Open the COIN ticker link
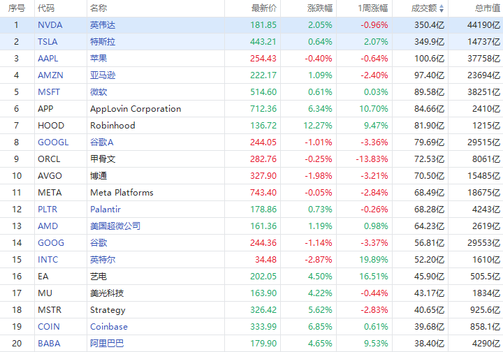The height and width of the screenshot is (352, 503). tap(49, 327)
